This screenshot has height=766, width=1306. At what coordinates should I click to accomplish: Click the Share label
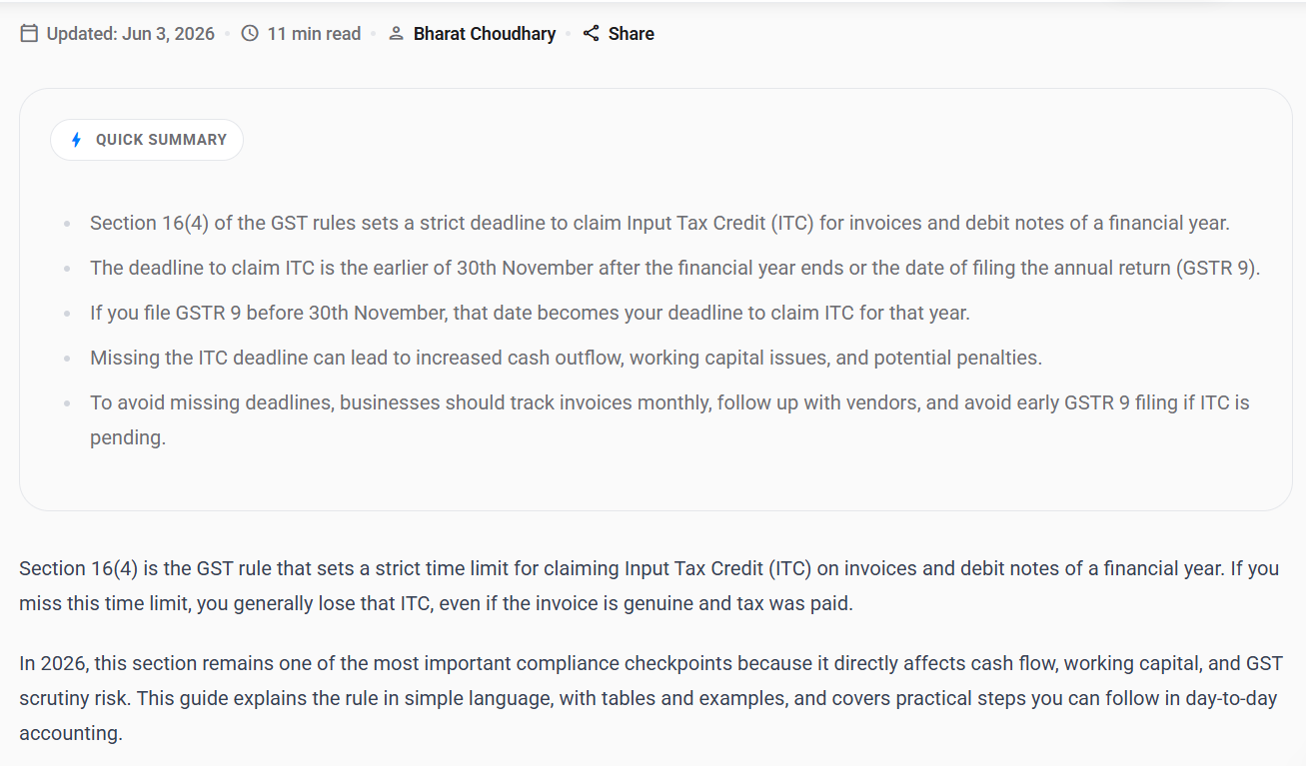click(632, 34)
